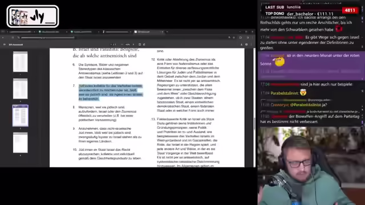Viewport: 365px width, 205px height.
Task: Close the active PDF browser tab
Action: click(x=162, y=32)
